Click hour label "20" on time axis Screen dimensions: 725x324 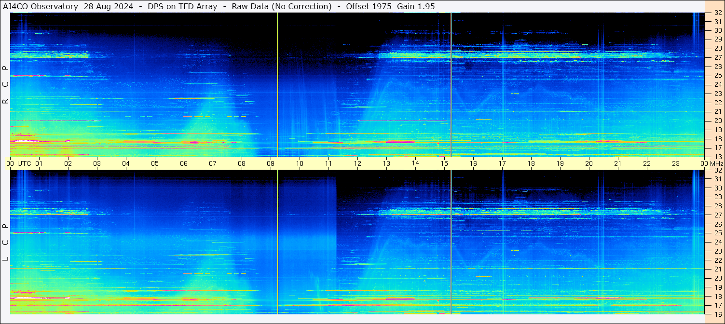coord(589,163)
